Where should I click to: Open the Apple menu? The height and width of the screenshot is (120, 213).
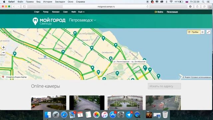pos(4,2)
